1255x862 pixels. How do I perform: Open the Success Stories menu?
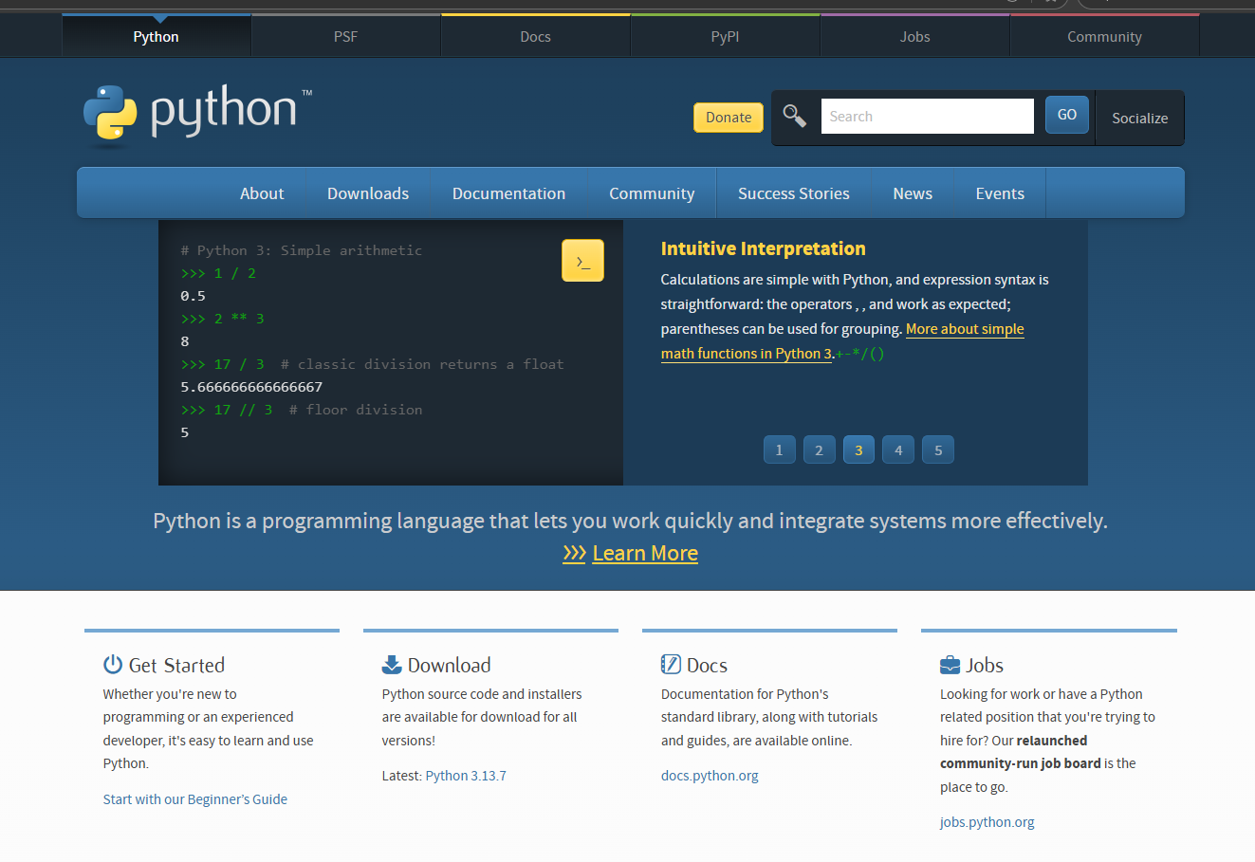tap(794, 193)
